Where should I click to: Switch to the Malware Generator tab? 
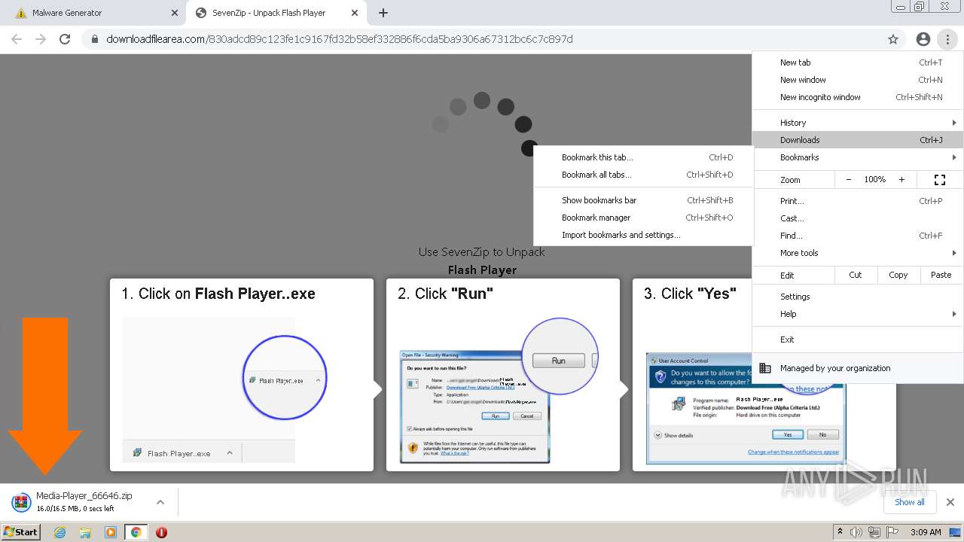(x=93, y=13)
